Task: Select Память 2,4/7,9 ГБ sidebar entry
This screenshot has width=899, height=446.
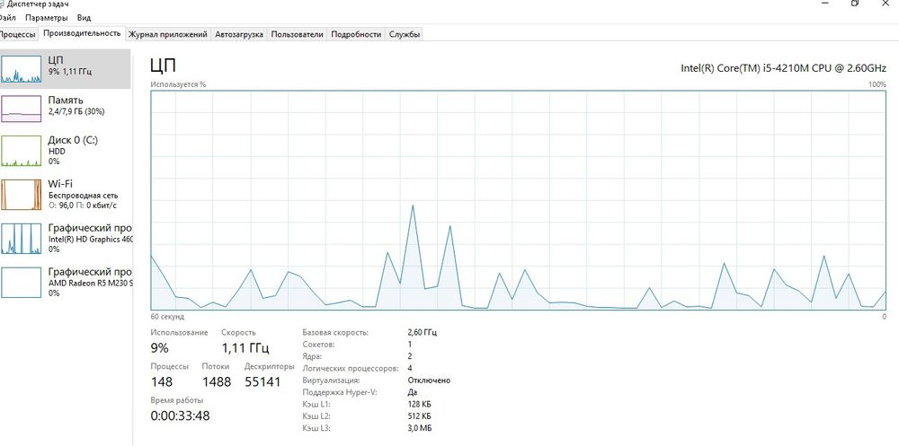Action: pos(66,109)
